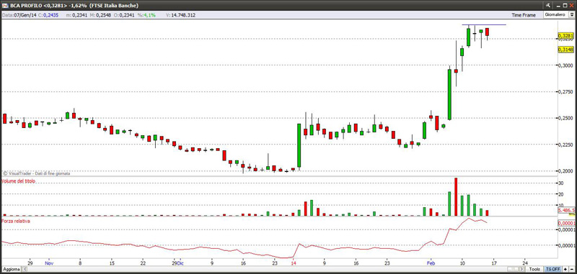Toggle the TS OFF button
577x274 pixels.
[x=552, y=269]
